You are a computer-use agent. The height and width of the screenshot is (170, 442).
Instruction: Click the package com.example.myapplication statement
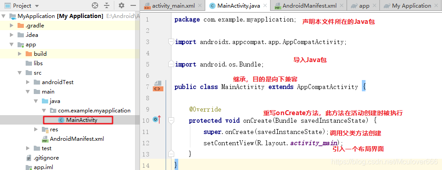(x=235, y=19)
